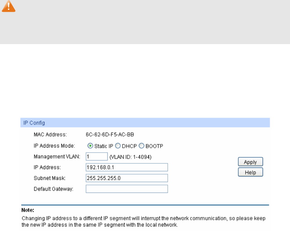
Task: Click the "Default Gateway:" field label
Action: pyautogui.click(x=53, y=189)
